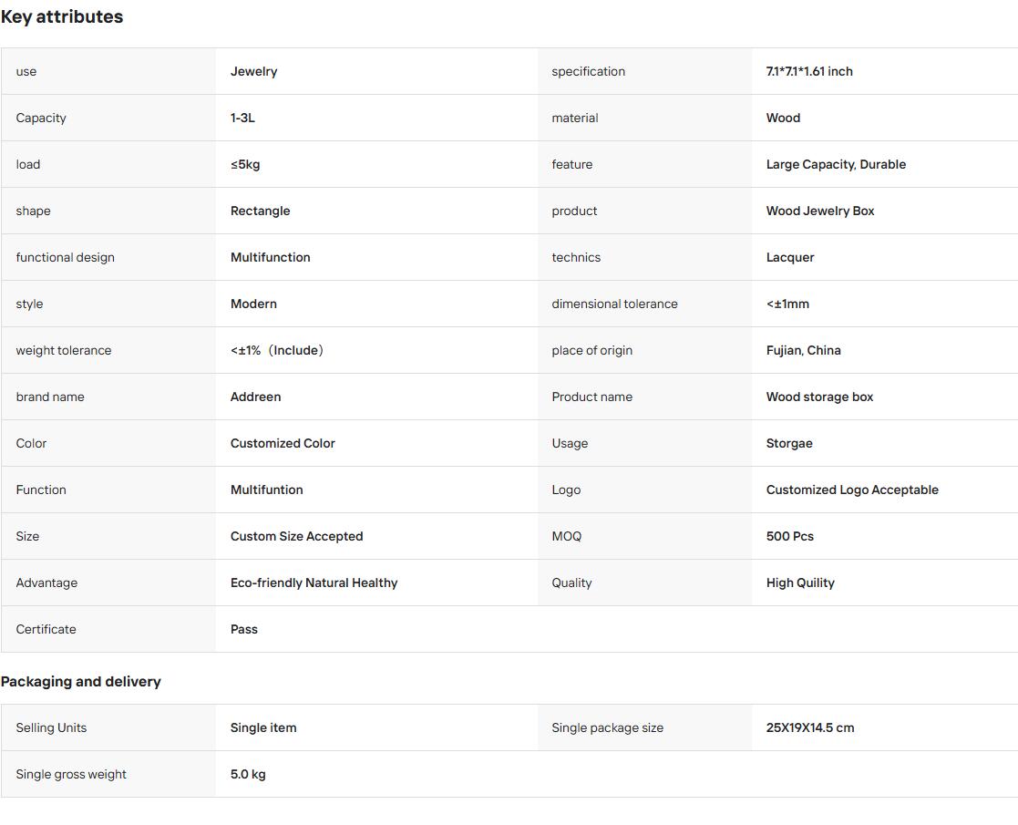Image resolution: width=1018 pixels, height=825 pixels.
Task: Click the 25X19X14.5 cm package size
Action: (809, 727)
